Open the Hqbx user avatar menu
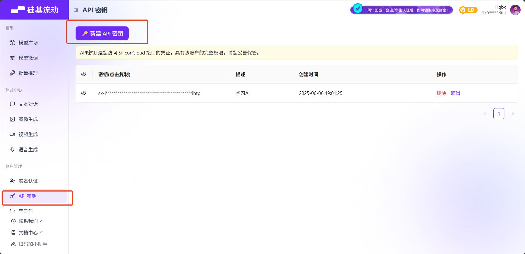525x254 pixels. tap(515, 10)
